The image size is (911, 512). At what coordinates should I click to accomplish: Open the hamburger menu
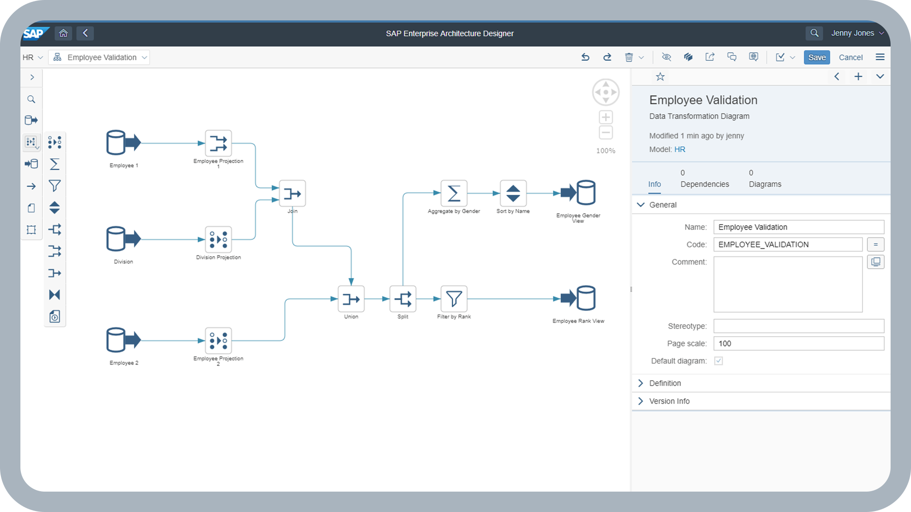(x=880, y=57)
